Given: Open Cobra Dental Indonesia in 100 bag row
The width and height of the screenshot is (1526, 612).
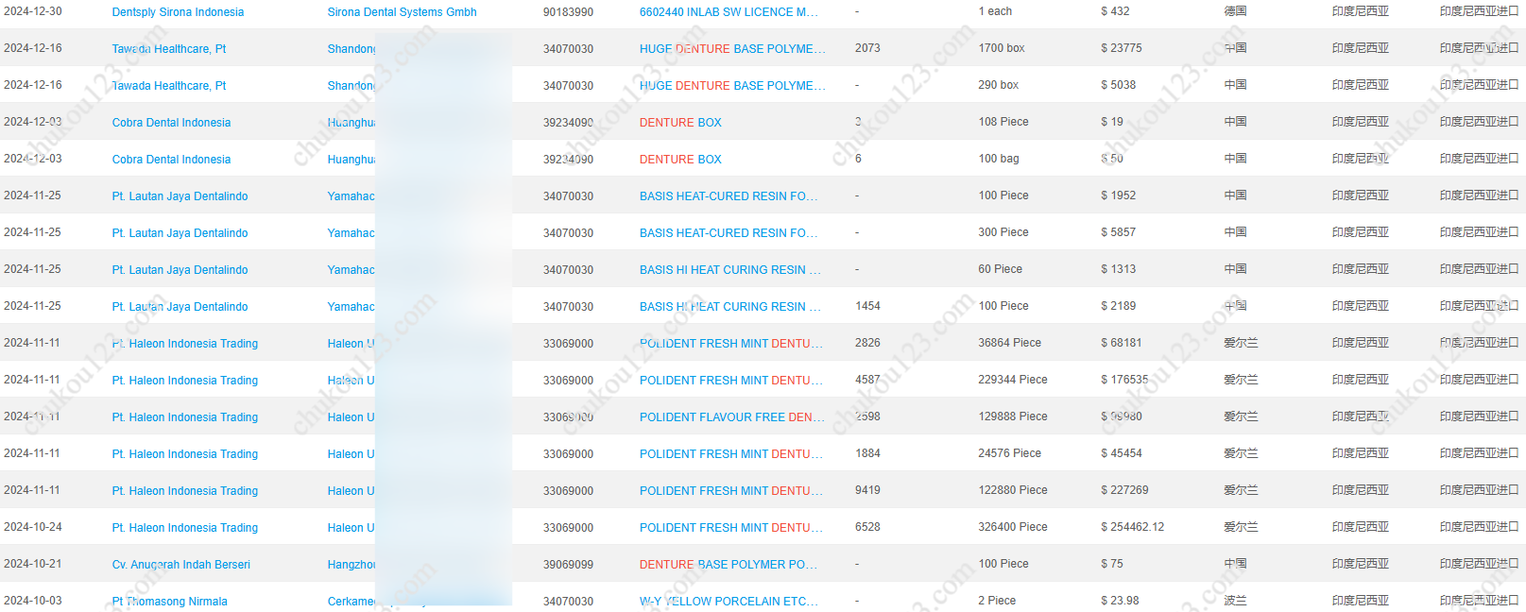Looking at the screenshot, I should [x=171, y=160].
